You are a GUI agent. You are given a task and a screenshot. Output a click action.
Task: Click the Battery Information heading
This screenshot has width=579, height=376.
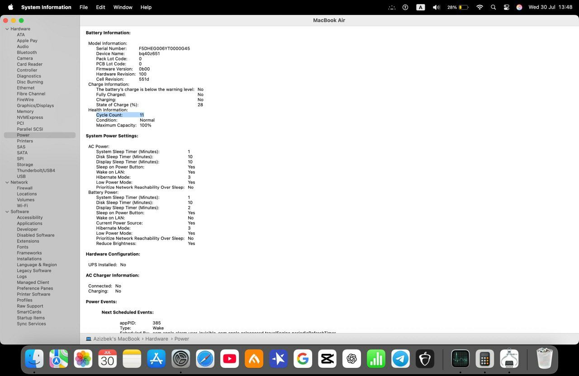(108, 33)
